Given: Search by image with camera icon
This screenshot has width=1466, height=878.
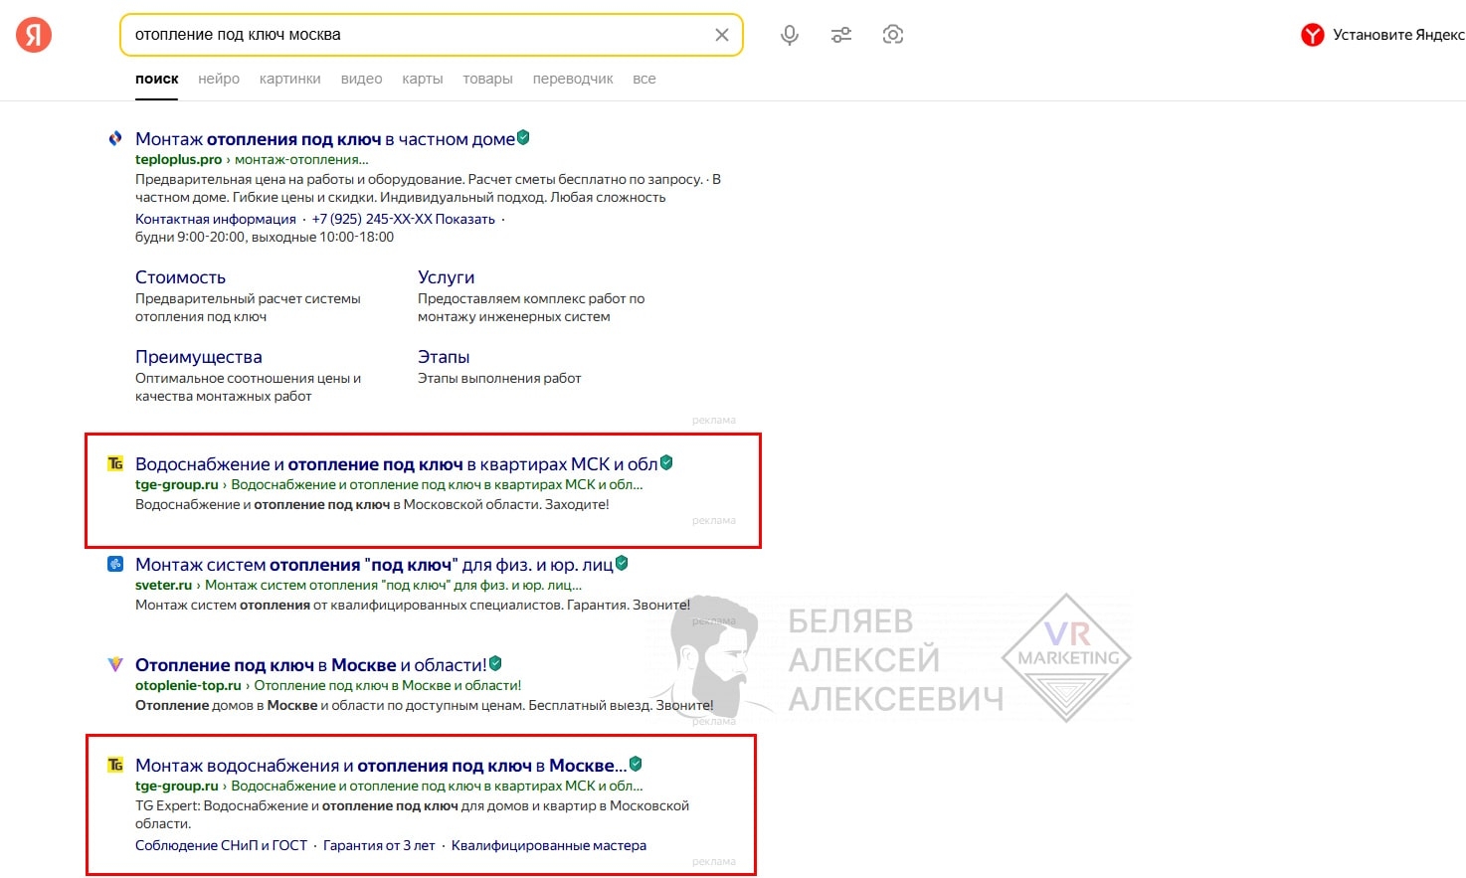Looking at the screenshot, I should coord(893,35).
